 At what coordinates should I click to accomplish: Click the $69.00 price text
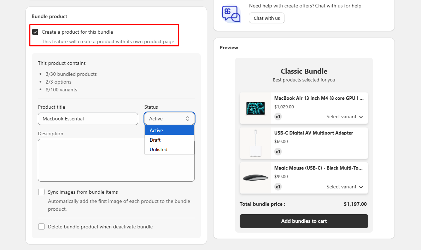click(281, 142)
